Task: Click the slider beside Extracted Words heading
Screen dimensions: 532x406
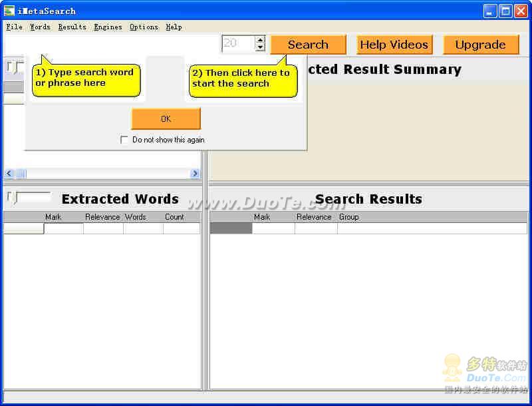Action: pyautogui.click(x=13, y=198)
